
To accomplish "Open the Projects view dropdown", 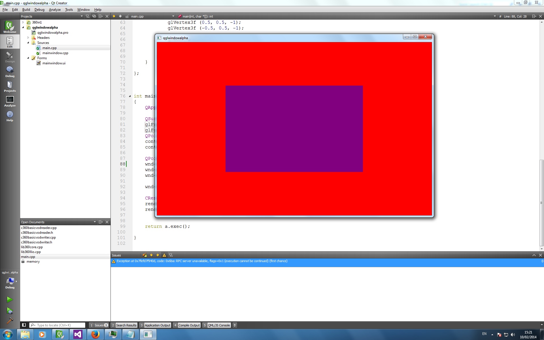I will click(x=82, y=16).
